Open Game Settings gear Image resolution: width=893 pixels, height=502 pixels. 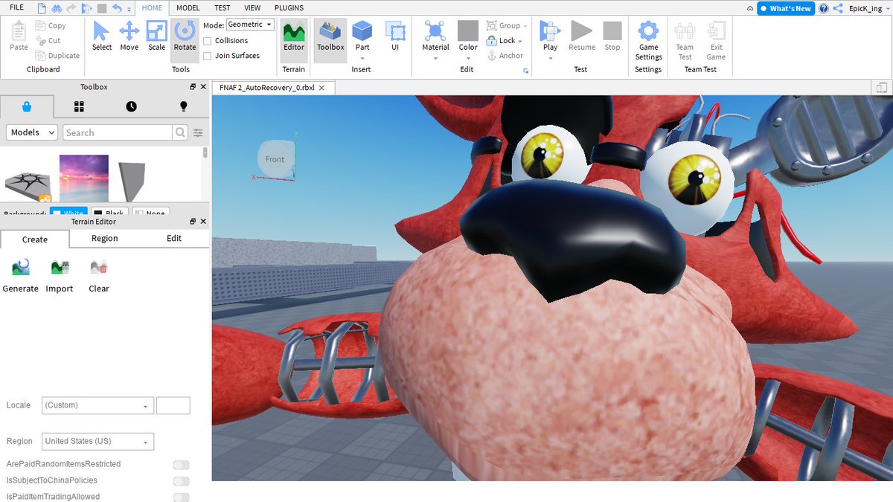pyautogui.click(x=648, y=41)
